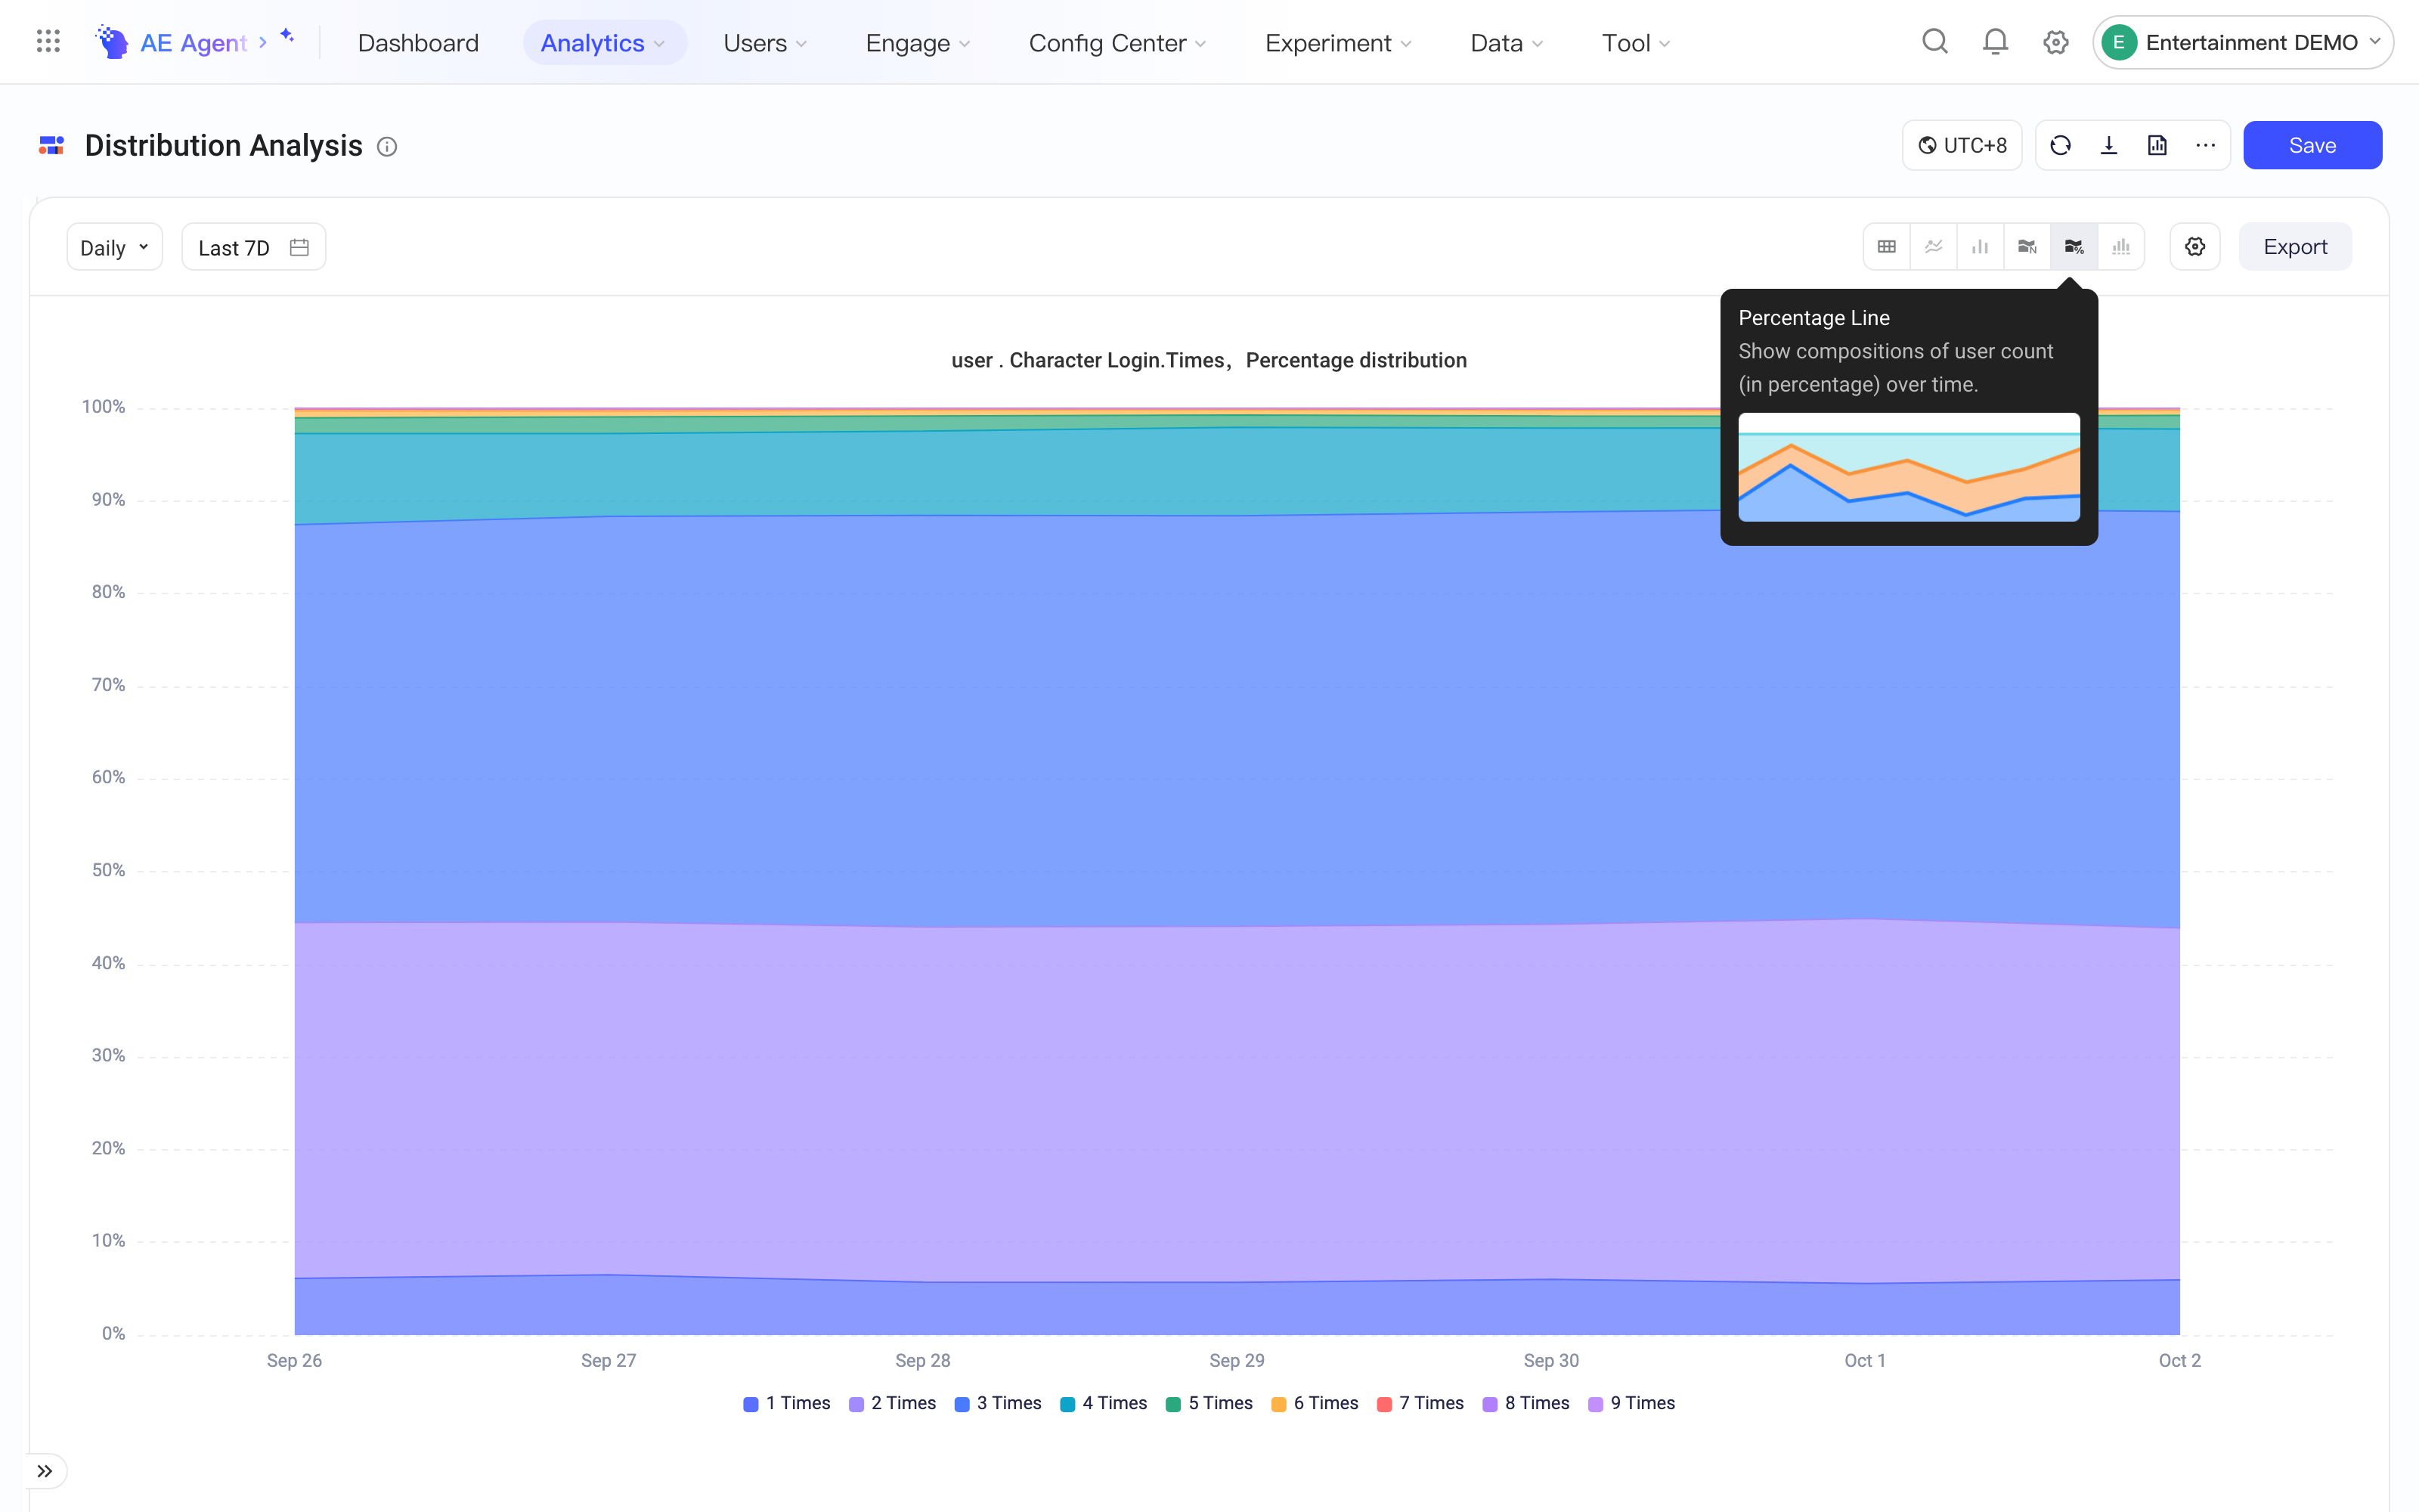Open the Data menu
Viewport: 2419px width, 1512px height.
(1507, 43)
